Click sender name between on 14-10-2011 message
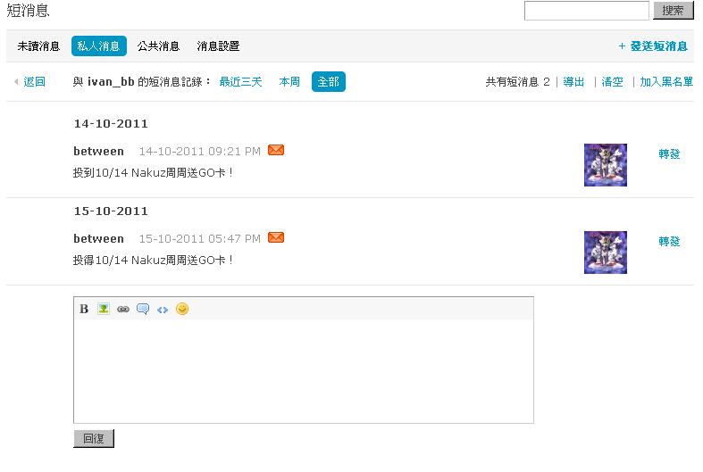 point(98,152)
